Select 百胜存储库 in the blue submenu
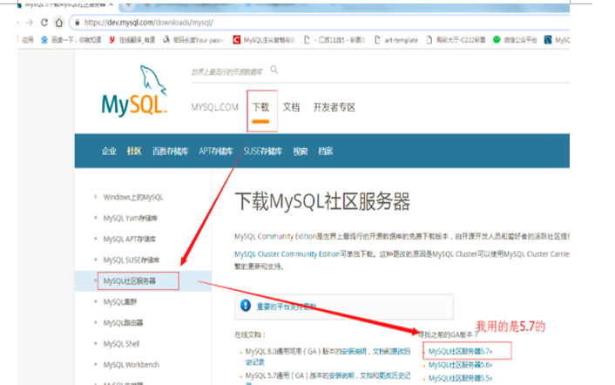 170,152
